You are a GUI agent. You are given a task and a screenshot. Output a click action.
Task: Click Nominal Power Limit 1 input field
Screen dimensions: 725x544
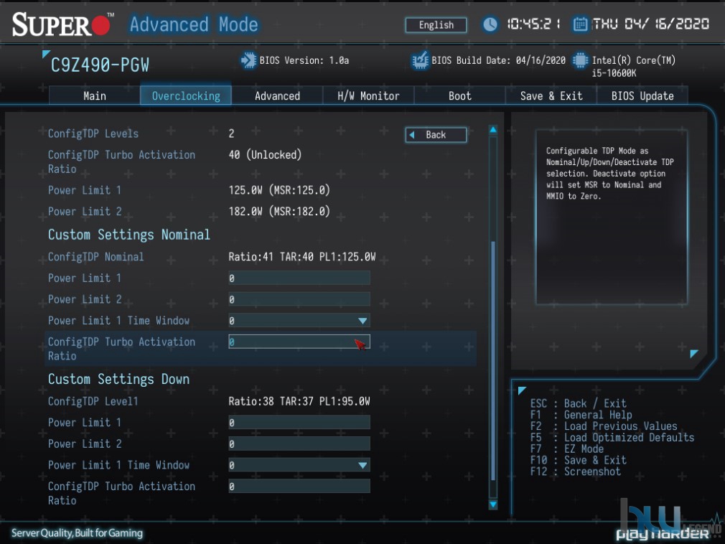click(299, 278)
